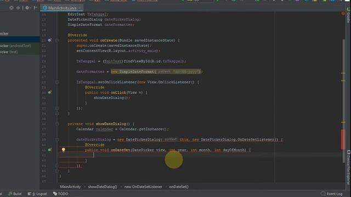351x197 pixels.
Task: Click the datePickerDialog field declaration line
Action: point(104,20)
